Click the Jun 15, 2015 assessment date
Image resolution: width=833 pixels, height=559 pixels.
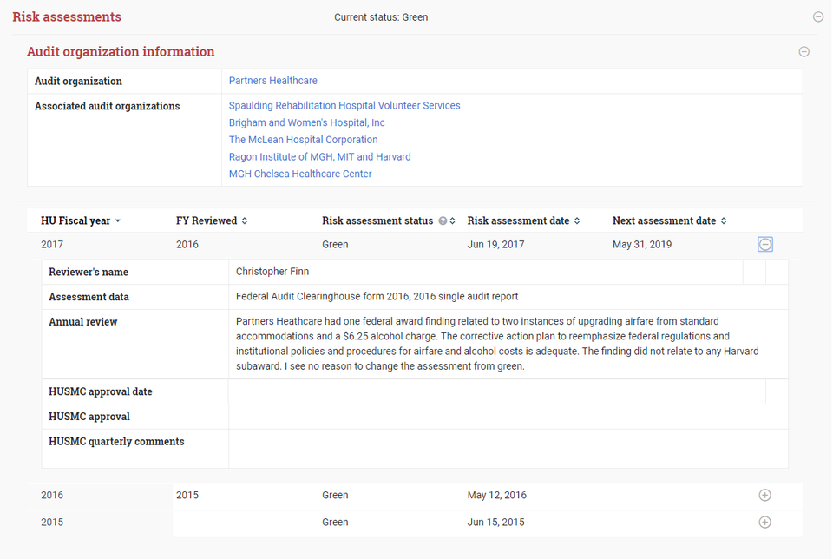coord(495,523)
